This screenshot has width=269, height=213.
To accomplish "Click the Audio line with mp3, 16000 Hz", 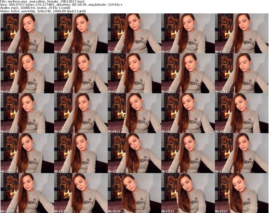I will pos(35,8).
